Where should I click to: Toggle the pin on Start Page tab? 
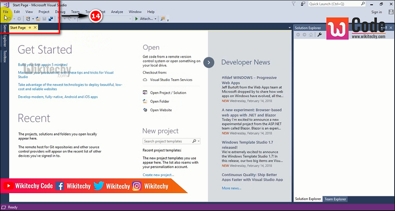coord(30,28)
